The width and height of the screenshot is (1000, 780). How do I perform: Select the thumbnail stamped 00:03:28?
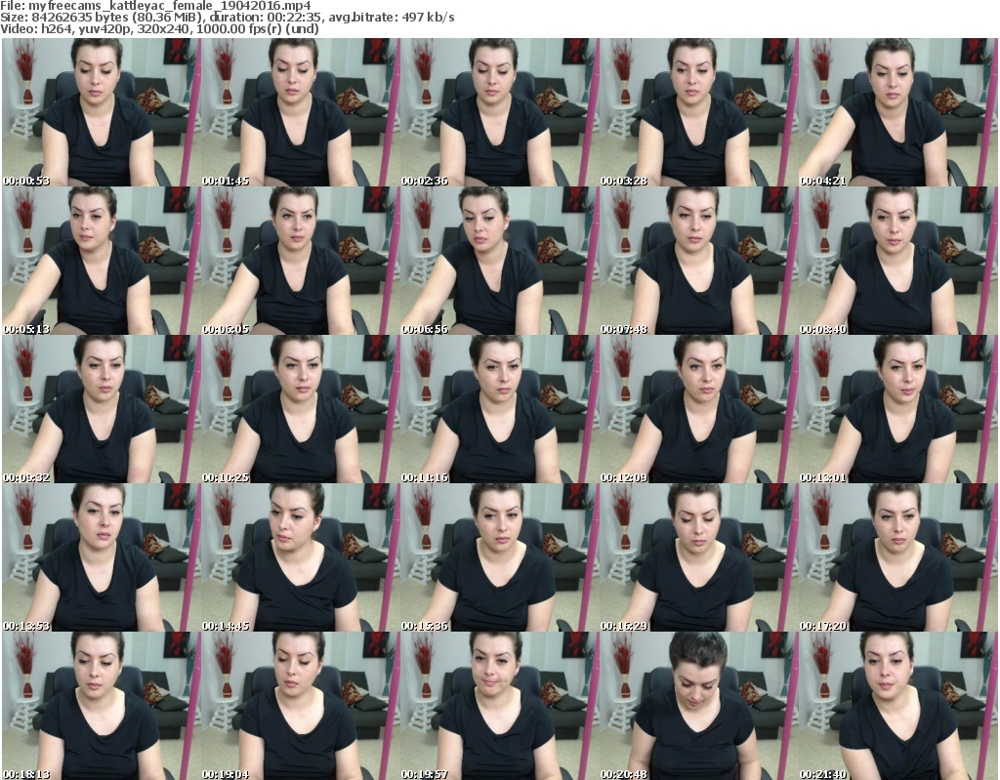698,112
